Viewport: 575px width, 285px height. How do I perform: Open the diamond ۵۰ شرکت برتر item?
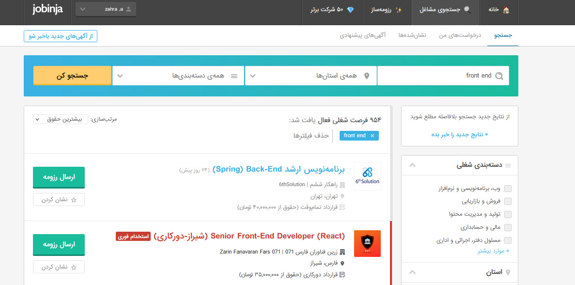[x=332, y=10]
